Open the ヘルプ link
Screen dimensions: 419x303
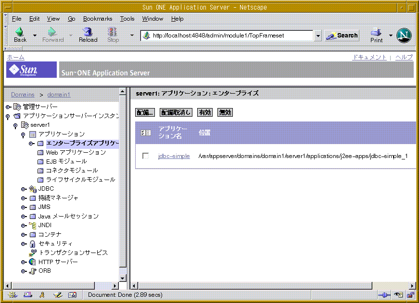click(404, 57)
